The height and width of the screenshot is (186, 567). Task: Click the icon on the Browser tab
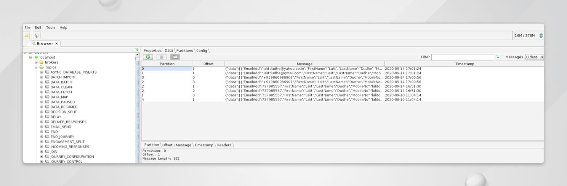pos(33,43)
